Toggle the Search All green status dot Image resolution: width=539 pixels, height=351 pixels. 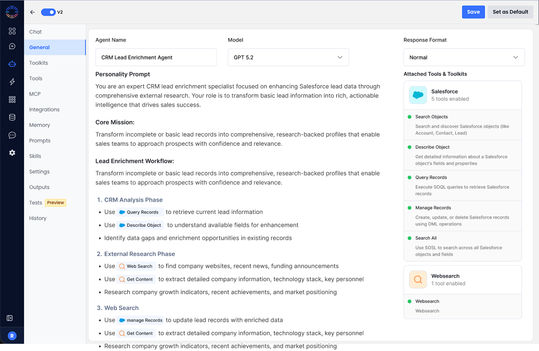point(410,238)
